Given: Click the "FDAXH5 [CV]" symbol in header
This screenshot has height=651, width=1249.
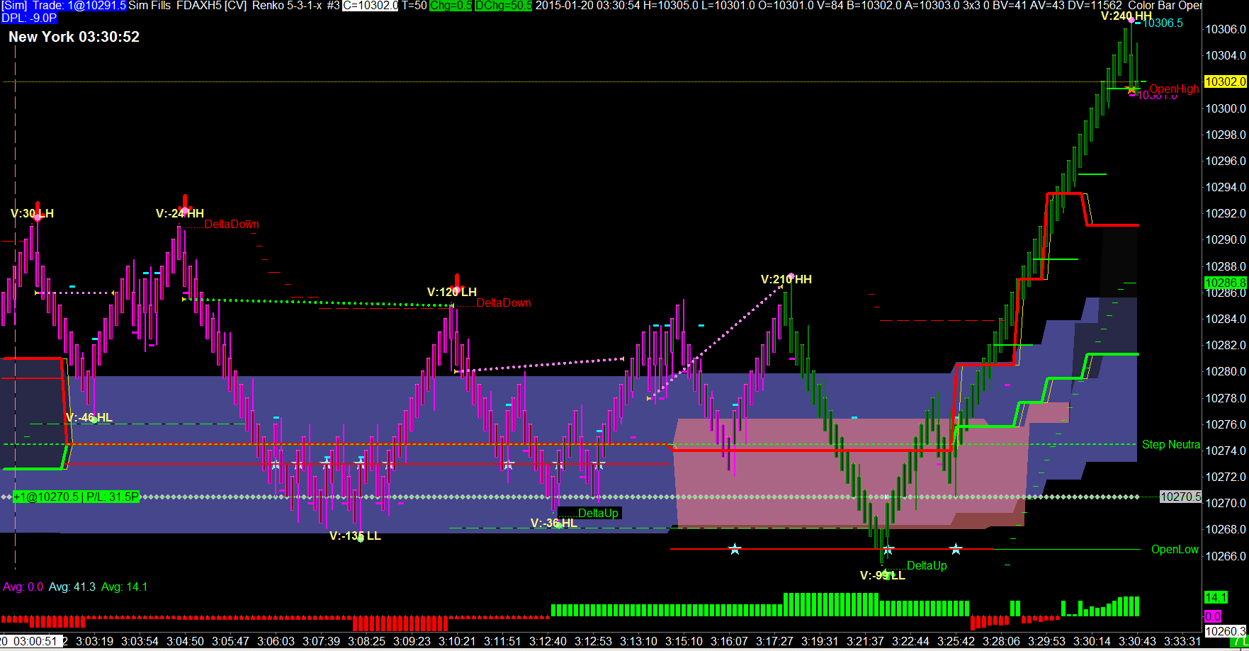Looking at the screenshot, I should point(211,6).
